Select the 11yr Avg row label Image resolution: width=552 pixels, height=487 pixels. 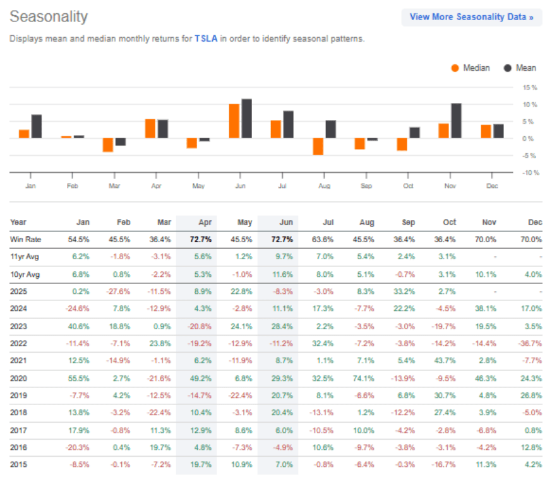coord(24,256)
